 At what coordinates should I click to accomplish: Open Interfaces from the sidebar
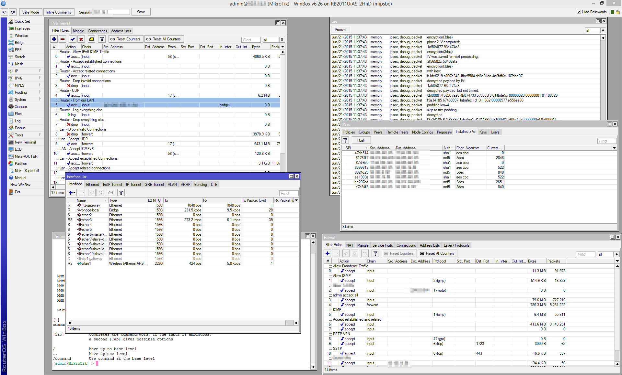[x=22, y=28]
